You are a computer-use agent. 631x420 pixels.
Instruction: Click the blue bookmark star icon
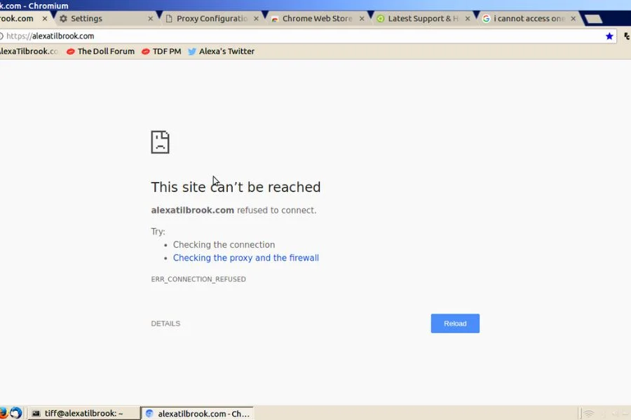[x=609, y=36]
